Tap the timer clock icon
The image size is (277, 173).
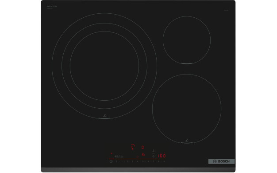(154, 156)
